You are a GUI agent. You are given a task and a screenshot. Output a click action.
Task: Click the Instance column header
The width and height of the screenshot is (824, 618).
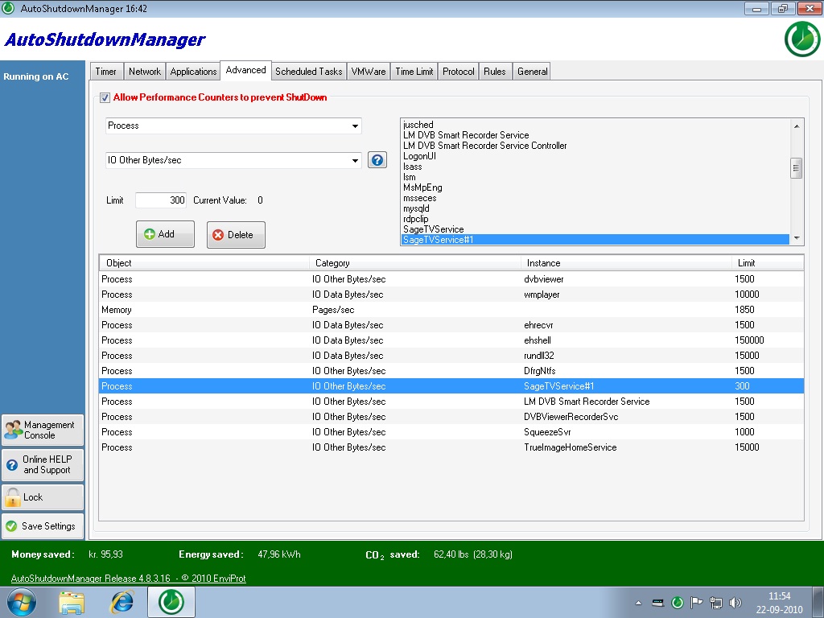[626, 263]
